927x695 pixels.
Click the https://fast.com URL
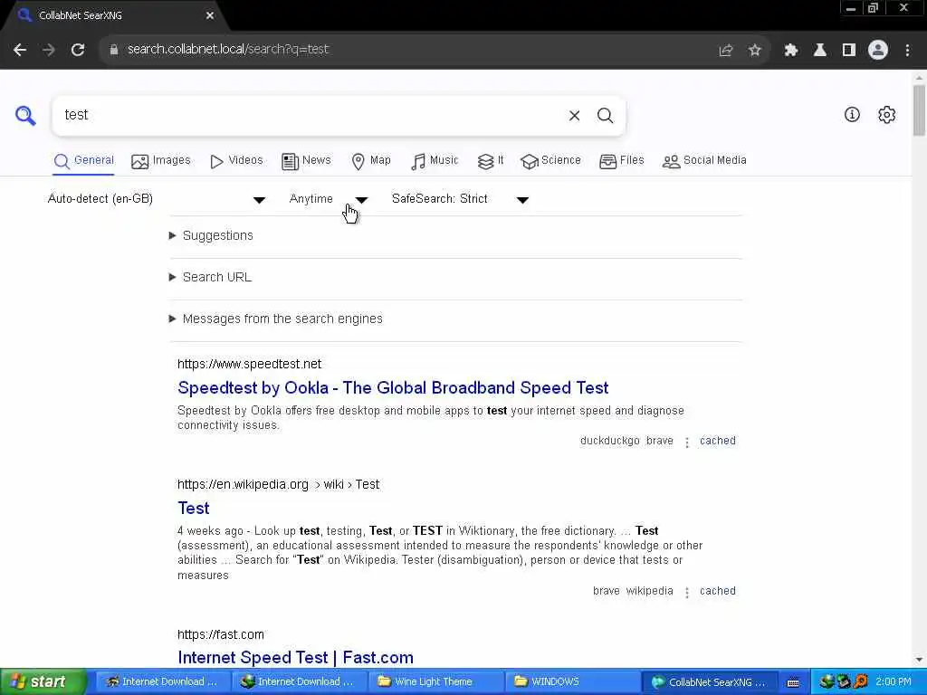[221, 634]
